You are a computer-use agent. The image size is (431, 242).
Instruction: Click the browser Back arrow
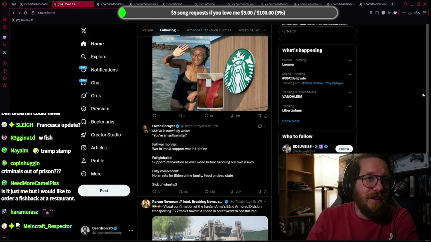tap(13, 13)
